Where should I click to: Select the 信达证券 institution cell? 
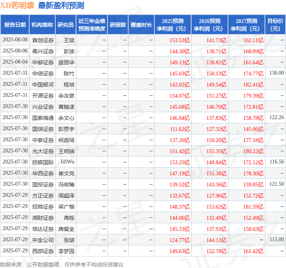click(43, 229)
